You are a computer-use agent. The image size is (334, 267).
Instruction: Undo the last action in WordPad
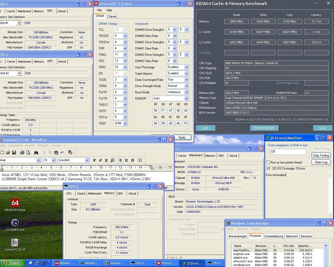coord(62,153)
